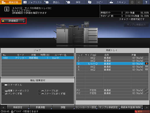
Task: Click the ステープル針 status indicator
Action: [x=39, y=91]
